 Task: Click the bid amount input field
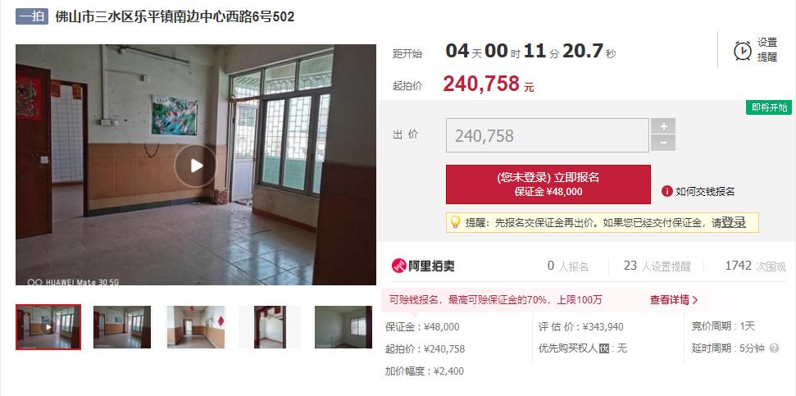coord(548,135)
